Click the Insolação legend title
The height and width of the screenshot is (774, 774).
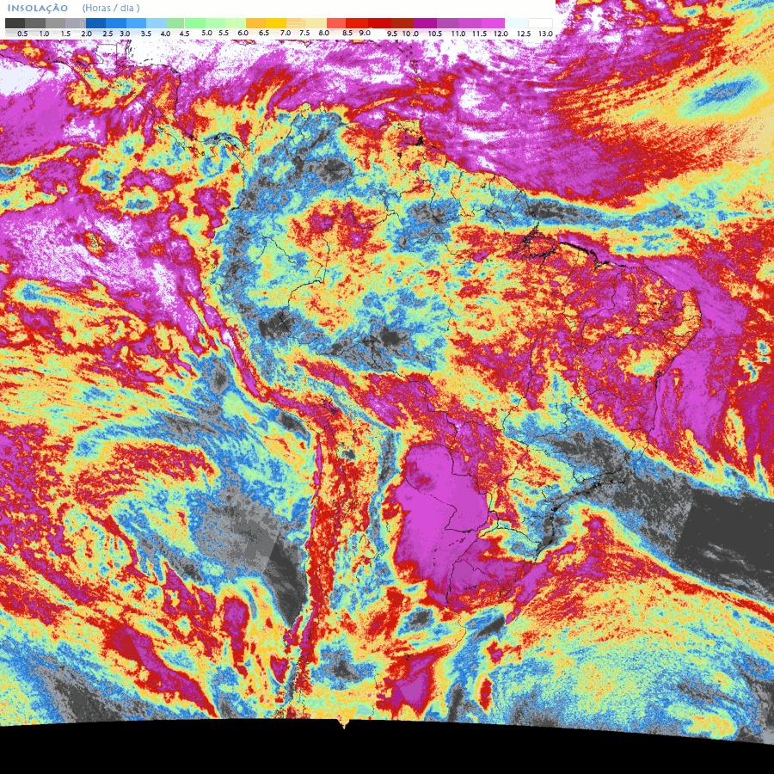pyautogui.click(x=37, y=8)
